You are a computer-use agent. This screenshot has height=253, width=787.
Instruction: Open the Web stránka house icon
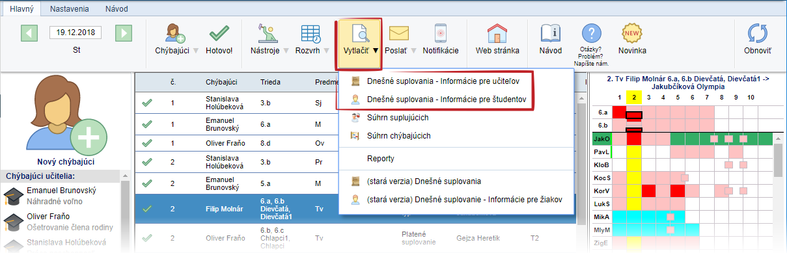[x=497, y=34]
